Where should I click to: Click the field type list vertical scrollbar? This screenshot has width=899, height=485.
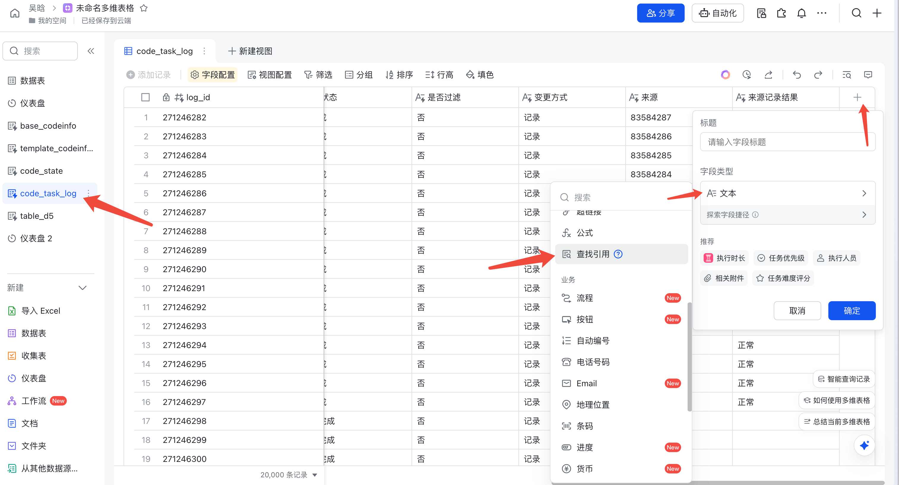[x=689, y=357]
